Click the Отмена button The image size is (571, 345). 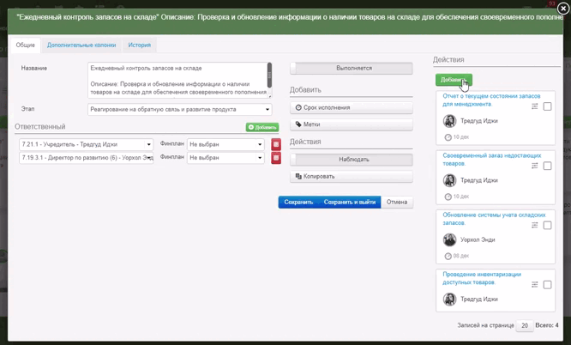point(397,202)
